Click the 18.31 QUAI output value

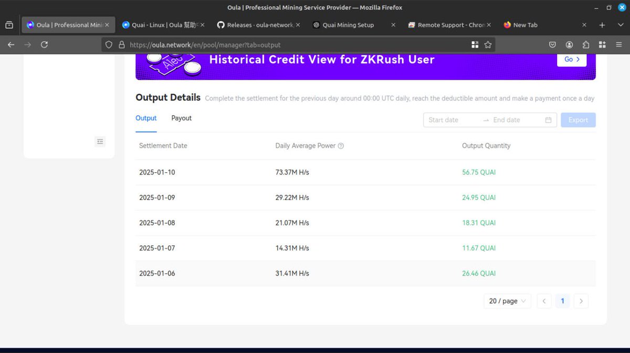(479, 223)
